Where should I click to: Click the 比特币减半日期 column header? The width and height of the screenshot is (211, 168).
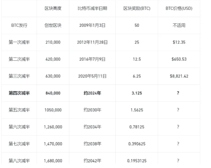point(92,9)
